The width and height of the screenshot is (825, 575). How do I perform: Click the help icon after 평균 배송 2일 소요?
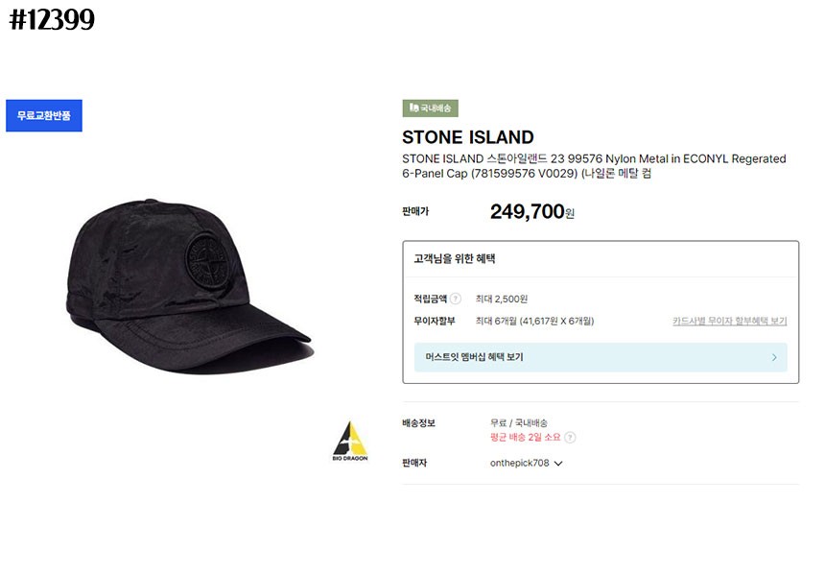click(x=570, y=438)
